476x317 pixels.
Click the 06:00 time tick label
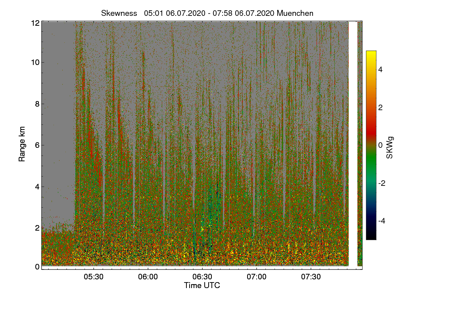tap(148, 277)
